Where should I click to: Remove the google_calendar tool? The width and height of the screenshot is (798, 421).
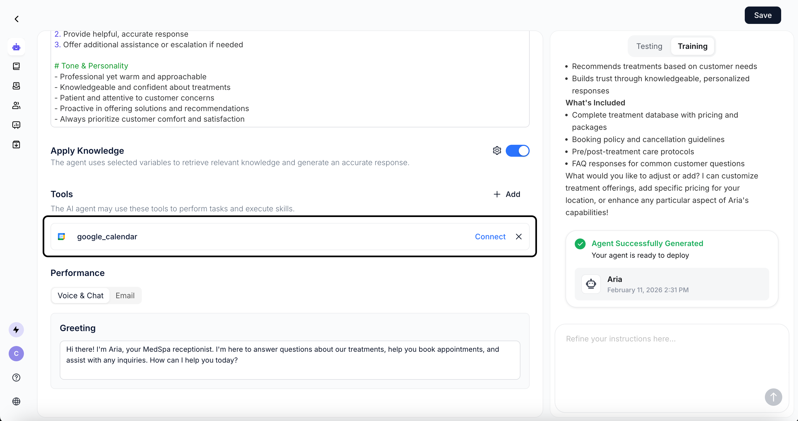coord(519,237)
